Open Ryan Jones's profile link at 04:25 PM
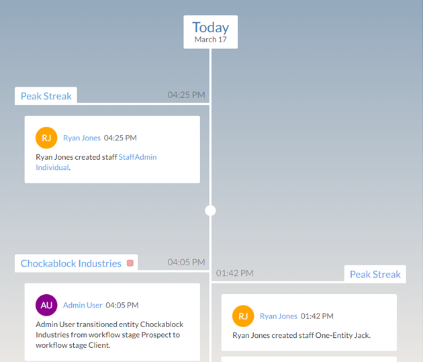 (x=81, y=138)
